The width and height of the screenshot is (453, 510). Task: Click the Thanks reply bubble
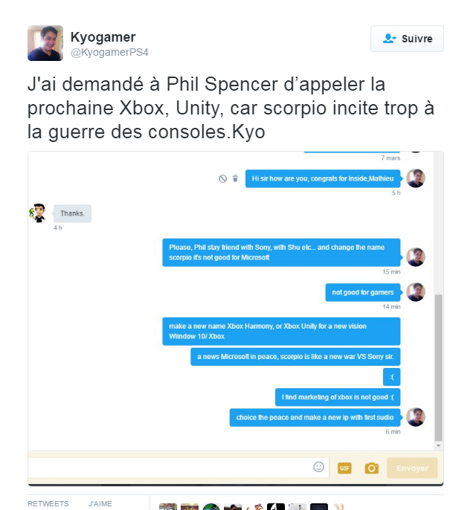72,213
